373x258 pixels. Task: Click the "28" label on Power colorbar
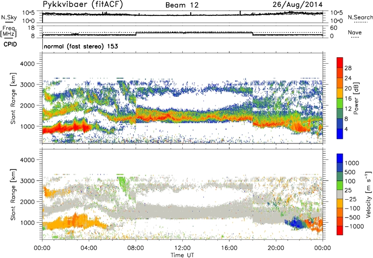[348, 68]
